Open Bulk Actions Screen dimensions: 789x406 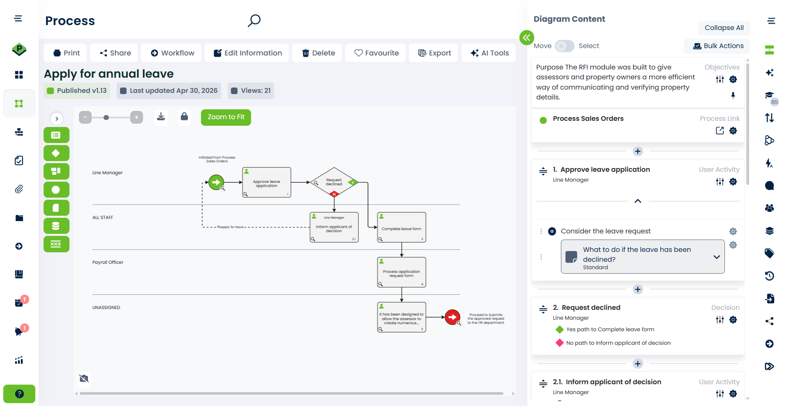(x=717, y=46)
